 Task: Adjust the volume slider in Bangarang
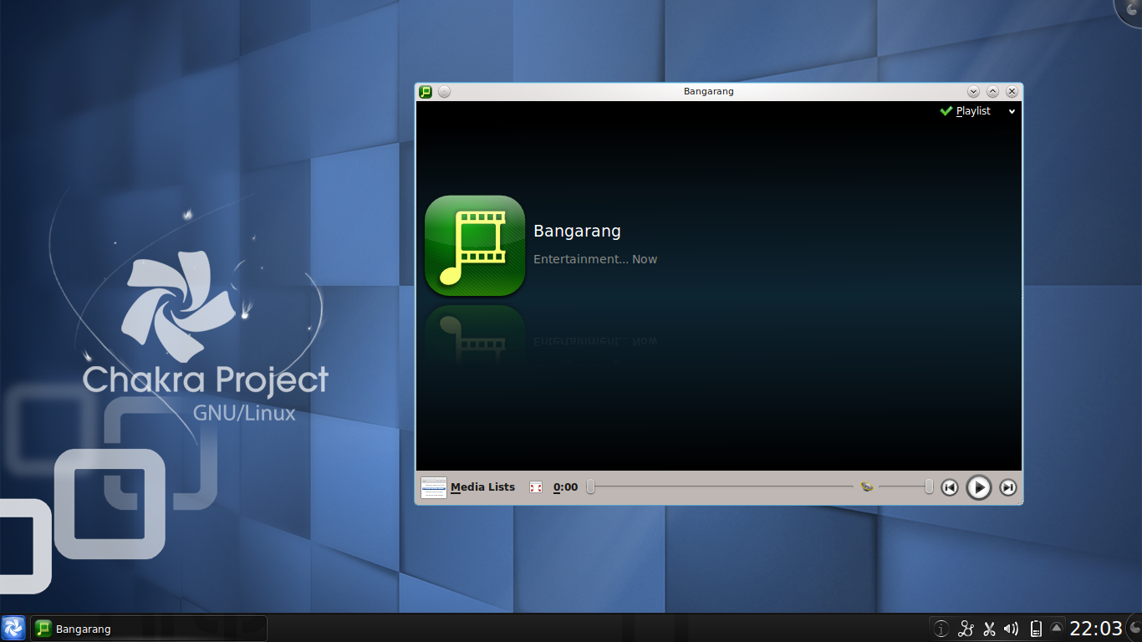[x=906, y=487]
